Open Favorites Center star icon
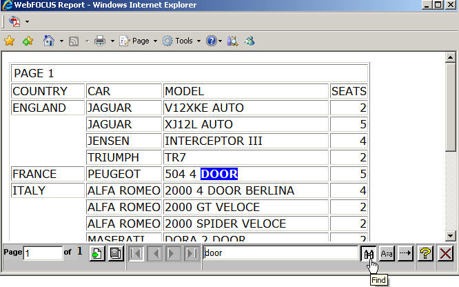 10,41
